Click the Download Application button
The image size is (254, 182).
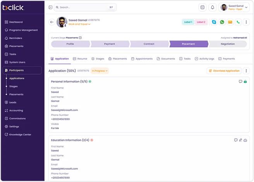tap(224, 71)
